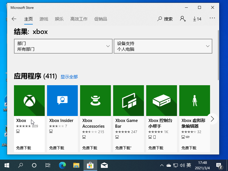Viewport: 228px width, 171px height.
Task: Open the three-dot more menu
Action: [x=212, y=18]
